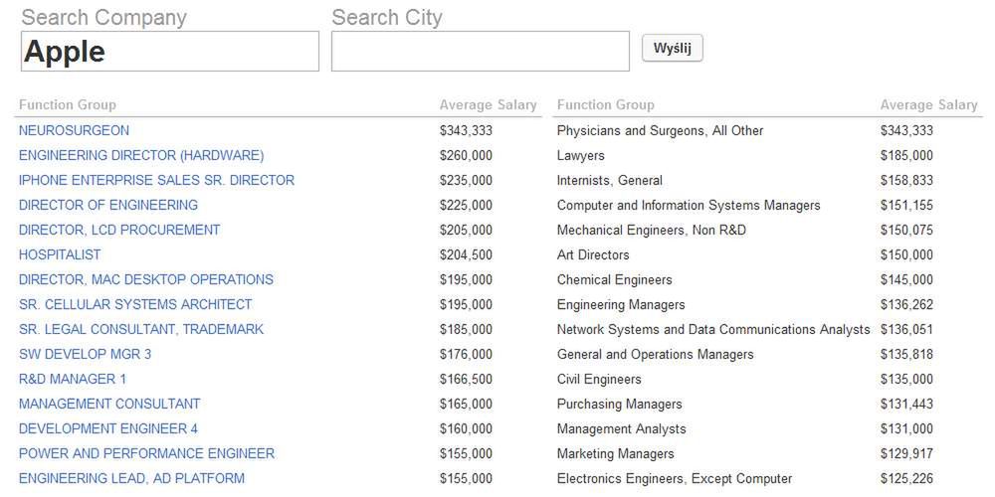Image resolution: width=995 pixels, height=497 pixels.
Task: Open the SW DEVELOP MGR 3 link
Action: click(x=85, y=355)
